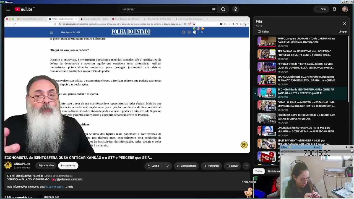Select the PF vaza FOTO queue thumbnail
The width and height of the screenshot is (354, 199).
(267, 67)
